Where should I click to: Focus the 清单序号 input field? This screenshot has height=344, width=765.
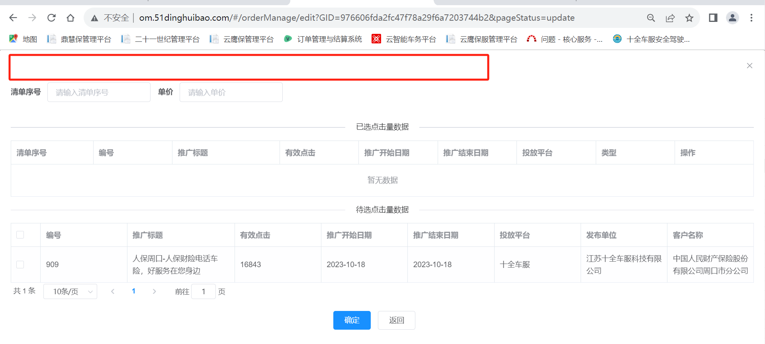point(99,92)
